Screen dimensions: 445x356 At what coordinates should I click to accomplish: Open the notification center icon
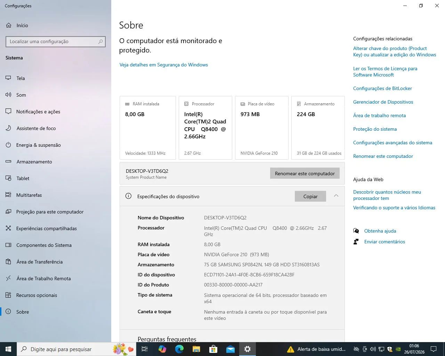pos(434,349)
